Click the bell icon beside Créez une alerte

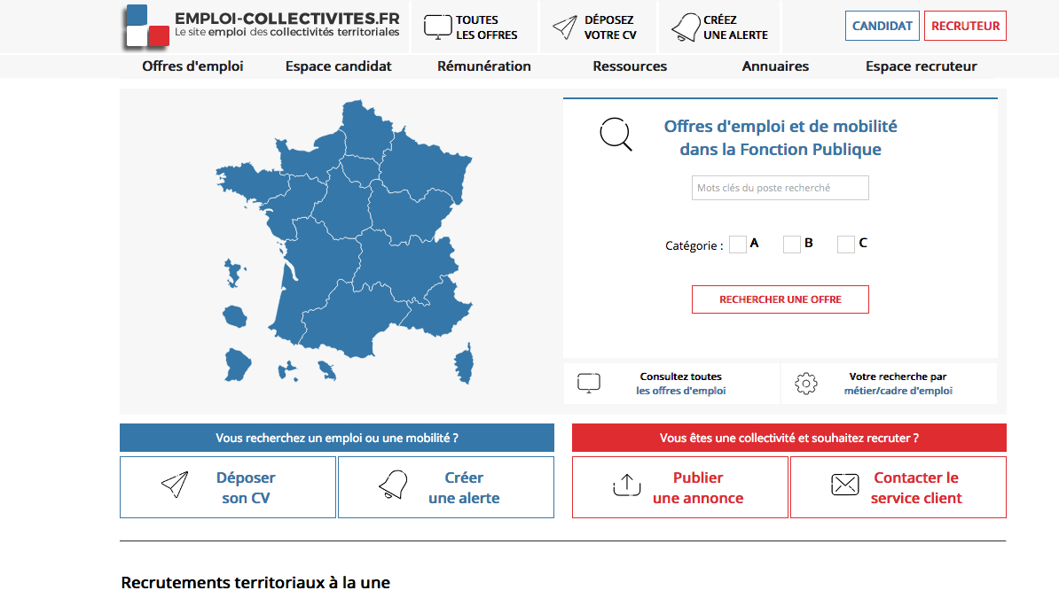[x=686, y=27]
